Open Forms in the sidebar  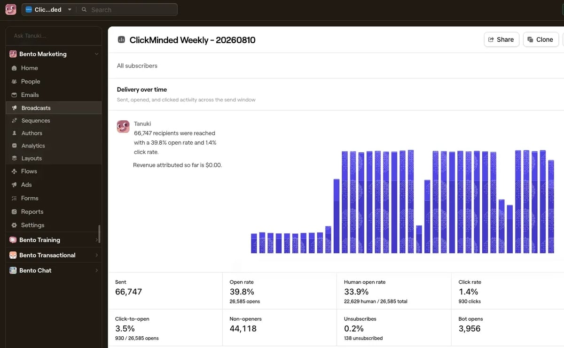(54, 198)
